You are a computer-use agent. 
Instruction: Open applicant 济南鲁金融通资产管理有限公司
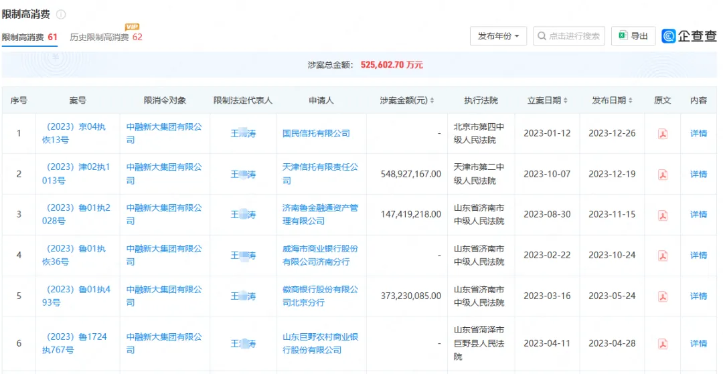tap(320, 215)
